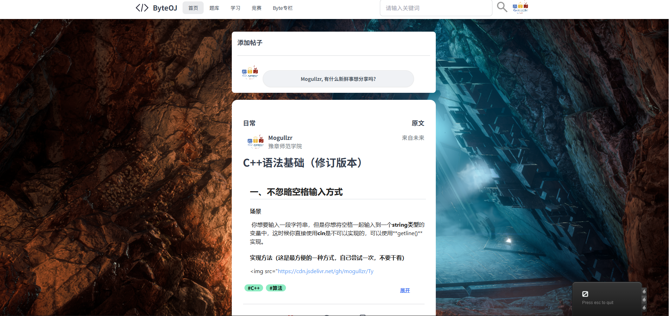Go to the 首页 tab
The width and height of the screenshot is (669, 316).
(193, 8)
